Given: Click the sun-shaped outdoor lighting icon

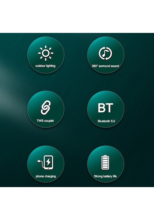Looking at the screenshot, I should coord(46,53).
